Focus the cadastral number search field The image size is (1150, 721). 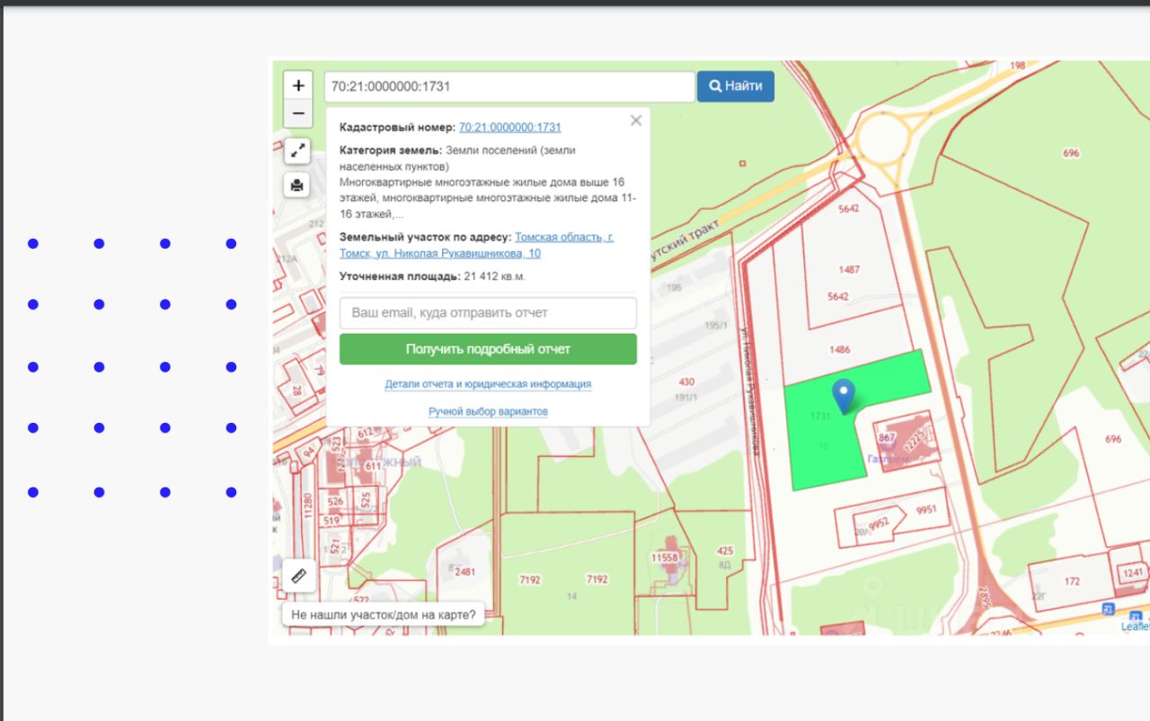click(509, 87)
